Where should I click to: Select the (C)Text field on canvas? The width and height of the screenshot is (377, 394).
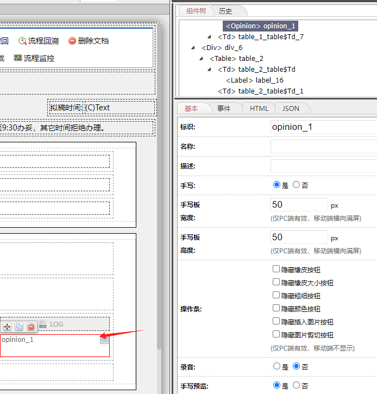(x=120, y=108)
